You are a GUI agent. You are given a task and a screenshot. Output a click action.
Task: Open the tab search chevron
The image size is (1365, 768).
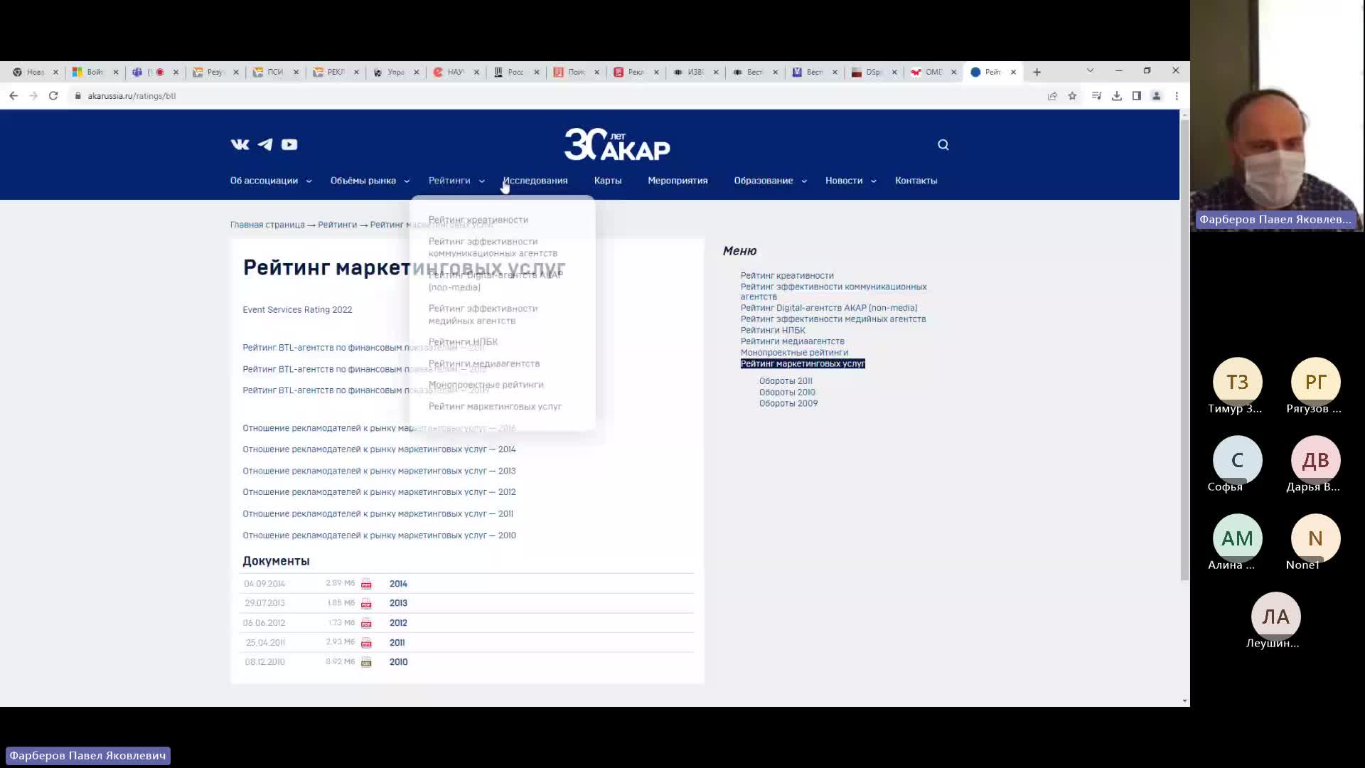coord(1090,70)
